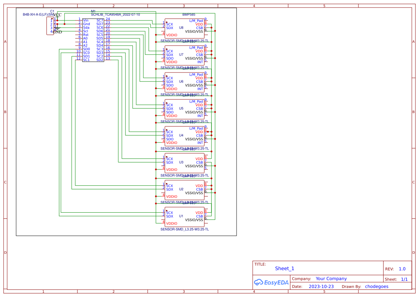Select the TCA9548A multiplexer symbol M1
Viewport: 419px width, 297px height.
coord(93,39)
